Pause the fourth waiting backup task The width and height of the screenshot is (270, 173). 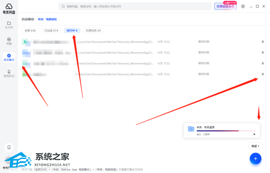pyautogui.click(x=263, y=74)
